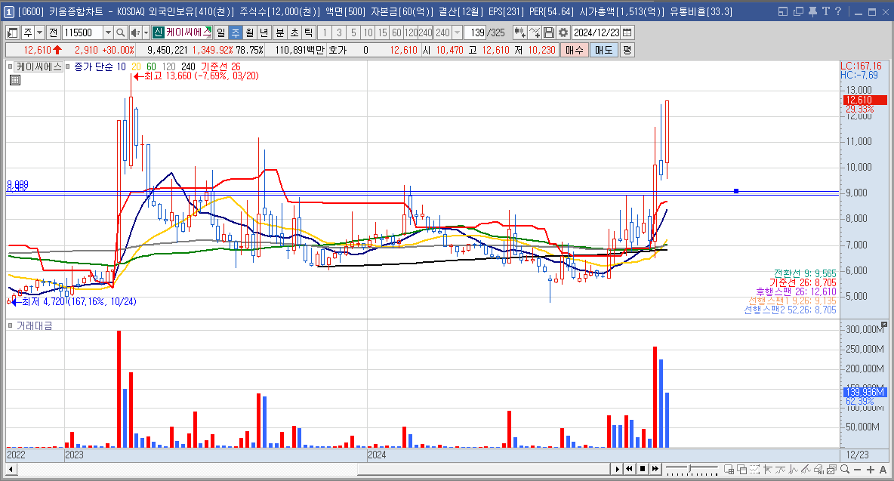Click the font size T icon in the title bar
This screenshot has height=481, width=894.
[x=825, y=11]
